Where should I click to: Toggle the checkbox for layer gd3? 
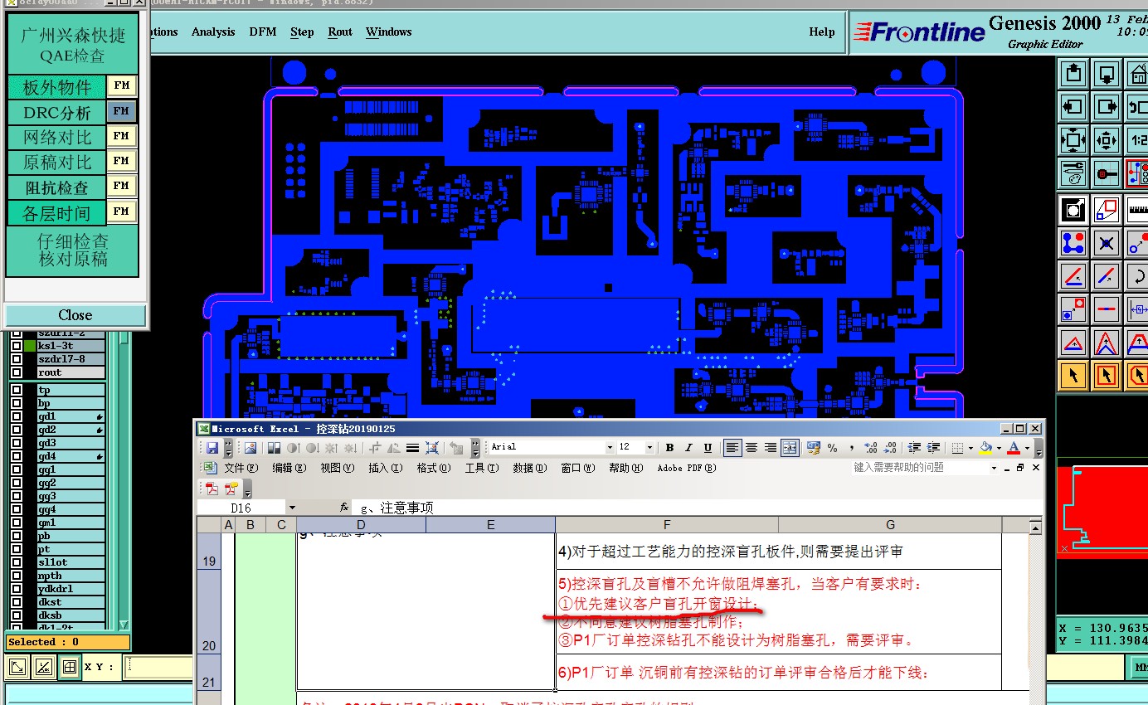click(x=17, y=443)
